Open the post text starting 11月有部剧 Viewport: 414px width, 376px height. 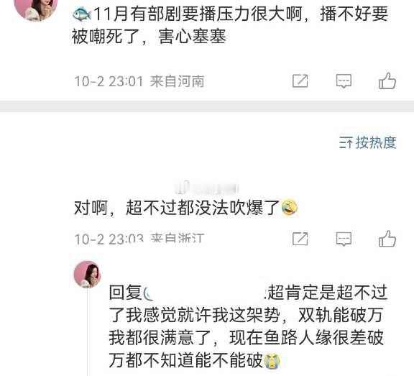coord(230,25)
